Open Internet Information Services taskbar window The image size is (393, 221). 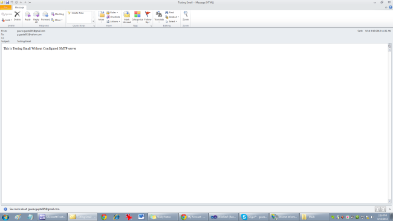284,217
